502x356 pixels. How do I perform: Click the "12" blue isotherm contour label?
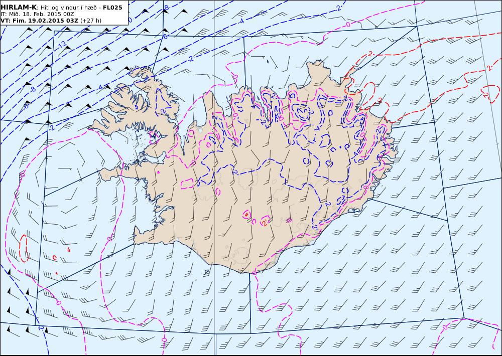click(62, 45)
